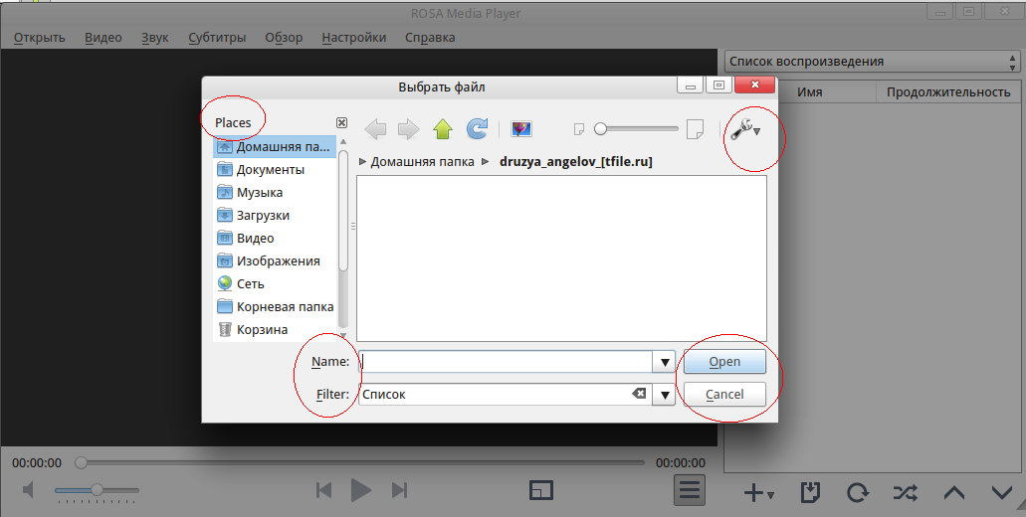Click the Open button
Screen dimensions: 1026x517
pyautogui.click(x=724, y=362)
